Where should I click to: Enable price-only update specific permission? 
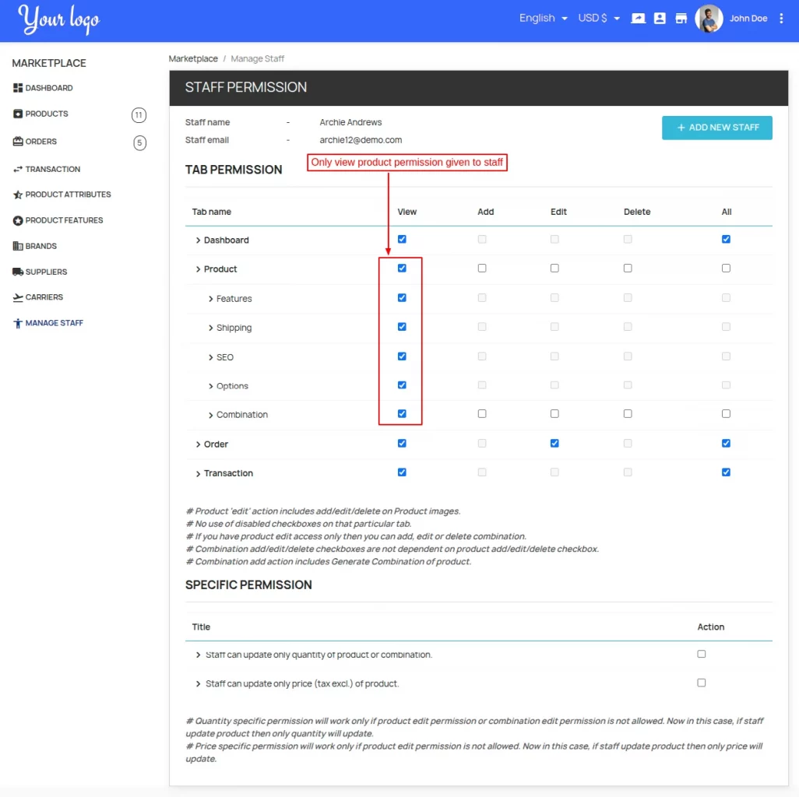click(x=702, y=683)
